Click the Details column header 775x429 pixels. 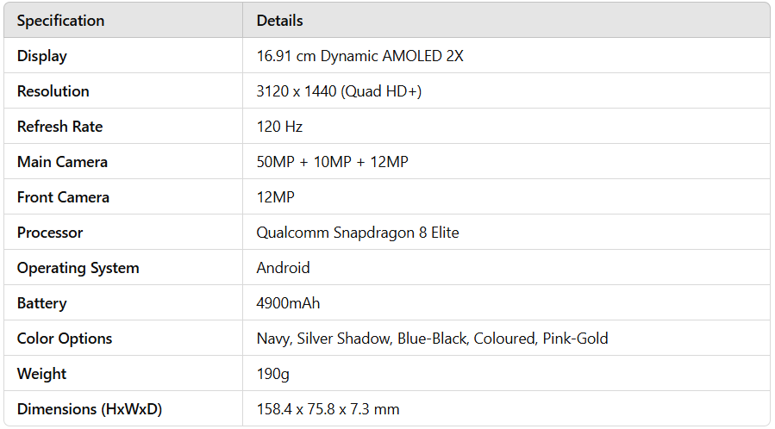point(279,21)
